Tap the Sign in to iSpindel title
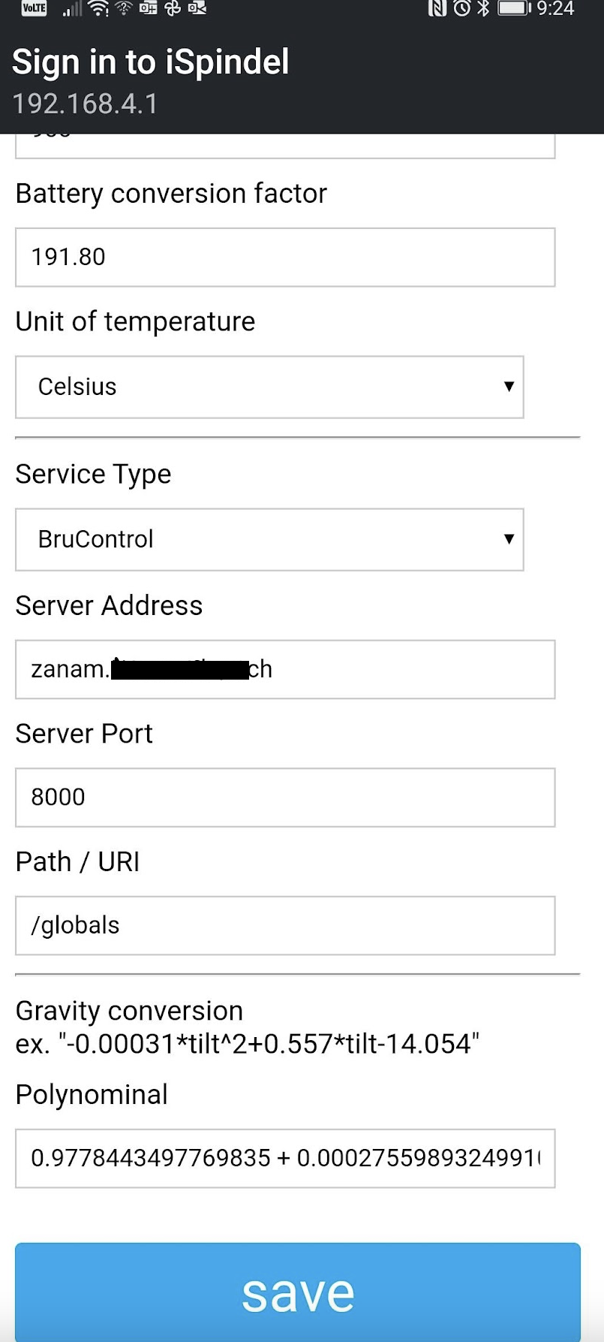The width and height of the screenshot is (604, 1342). coord(150,62)
